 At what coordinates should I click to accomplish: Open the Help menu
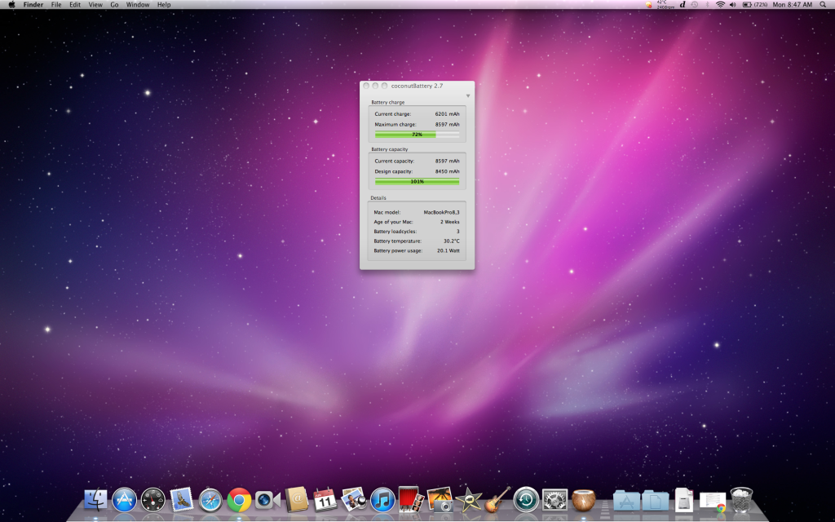click(x=164, y=5)
